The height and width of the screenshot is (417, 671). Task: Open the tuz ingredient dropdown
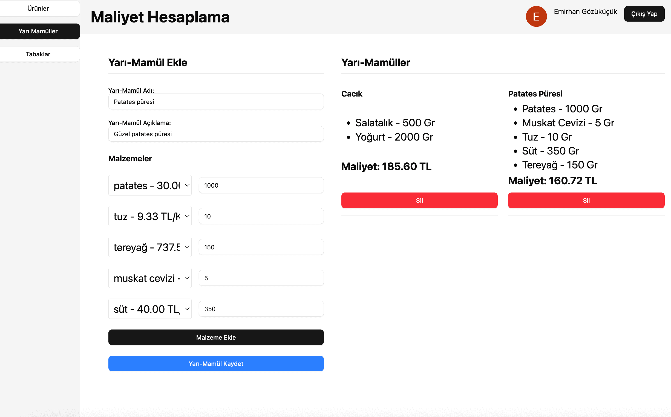tap(150, 216)
